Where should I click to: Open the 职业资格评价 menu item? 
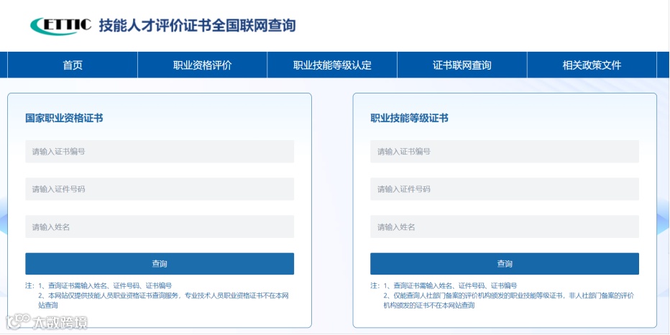point(203,65)
